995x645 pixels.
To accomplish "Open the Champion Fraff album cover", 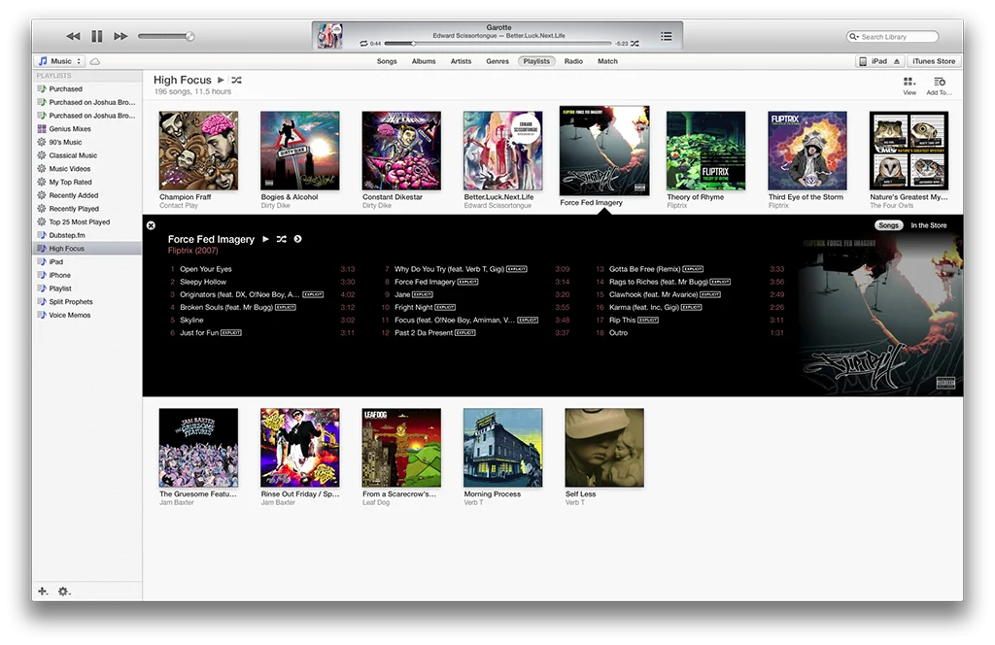I will [x=198, y=151].
